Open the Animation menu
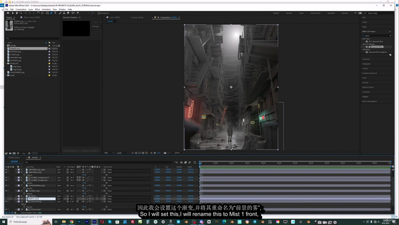Image resolution: width=399 pixels, height=225 pixels. [46, 10]
